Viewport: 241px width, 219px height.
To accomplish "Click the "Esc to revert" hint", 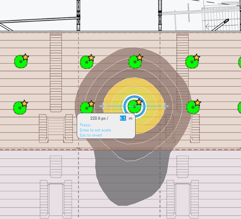I will pos(91,135).
